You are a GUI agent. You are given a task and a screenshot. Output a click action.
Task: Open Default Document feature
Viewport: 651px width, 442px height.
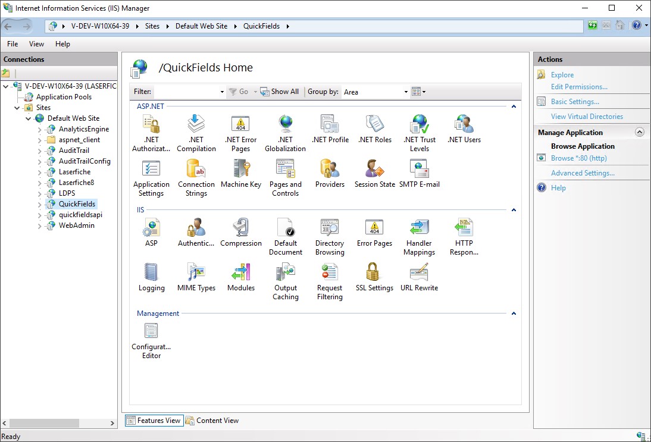pos(285,237)
